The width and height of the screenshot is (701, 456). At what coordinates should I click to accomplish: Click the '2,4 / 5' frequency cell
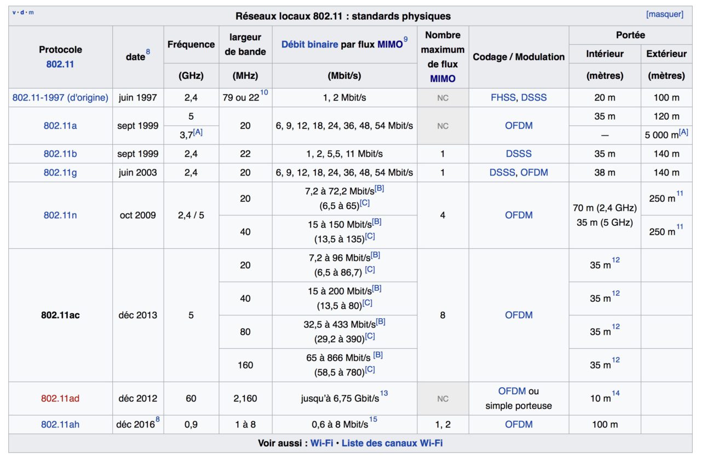point(191,215)
